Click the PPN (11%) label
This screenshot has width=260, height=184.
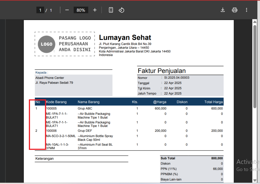[169, 169]
